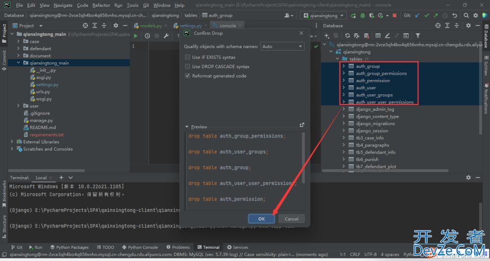Open the qianxingtong run configuration dropdown
This screenshot has height=261, width=490.
click(323, 15)
